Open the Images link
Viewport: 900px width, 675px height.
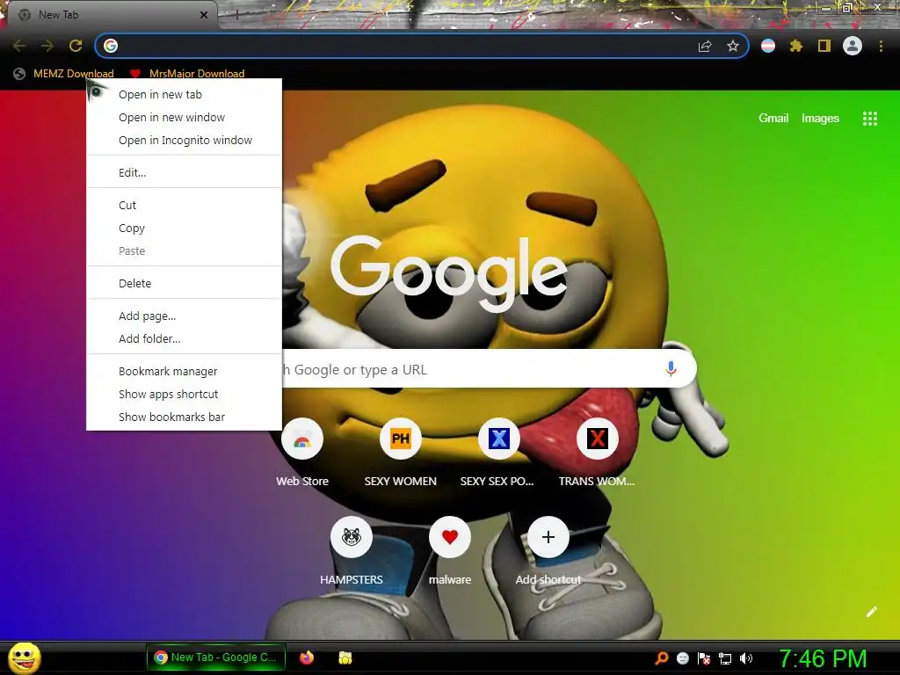pyautogui.click(x=820, y=119)
